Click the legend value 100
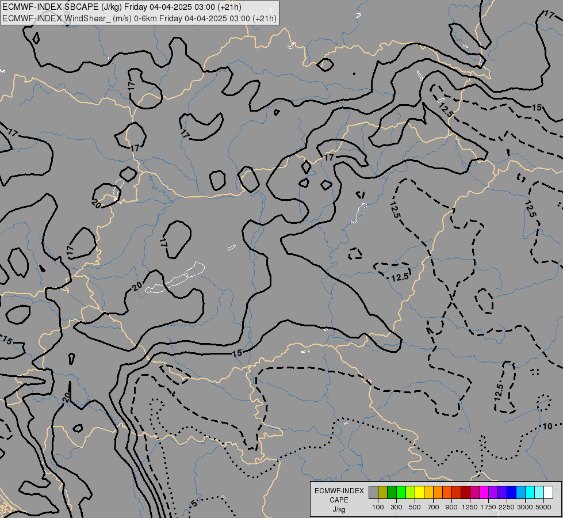563x518 pixels. [378, 507]
